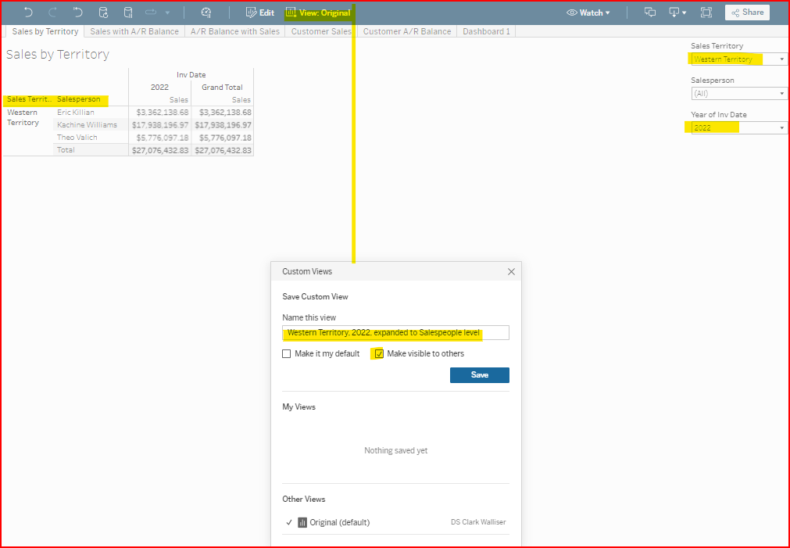The height and width of the screenshot is (548, 790).
Task: Click the Pause data updates icon
Action: 128,13
